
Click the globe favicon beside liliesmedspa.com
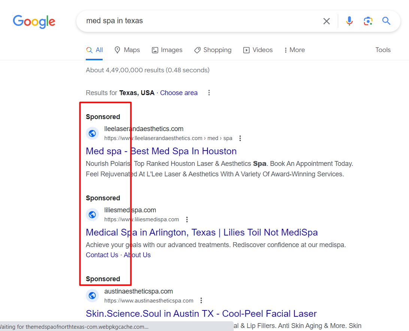[92, 215]
